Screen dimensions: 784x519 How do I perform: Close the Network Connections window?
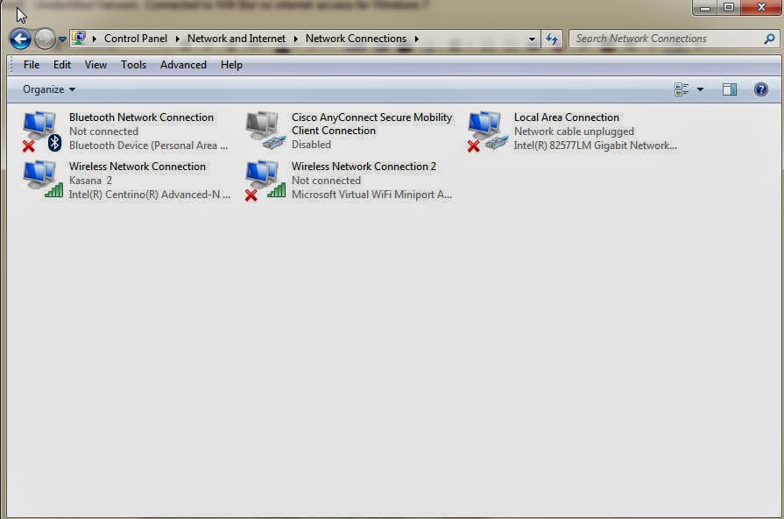[x=761, y=8]
